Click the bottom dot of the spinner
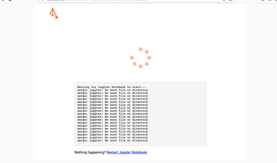 (x=141, y=66)
